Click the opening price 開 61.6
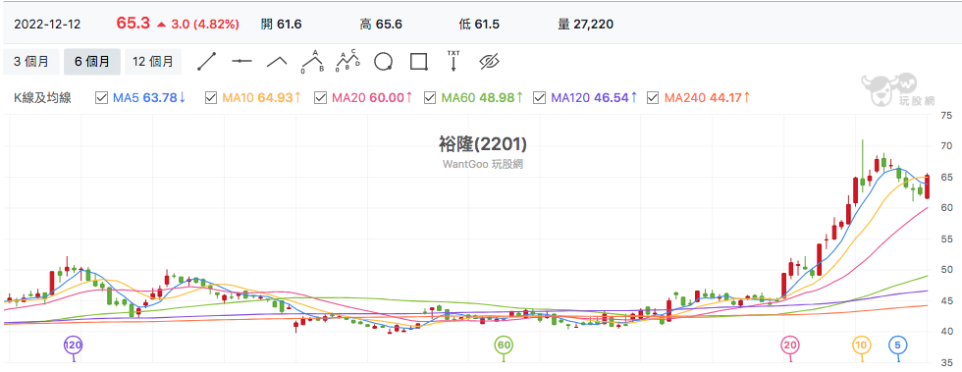The image size is (962, 372). tap(281, 25)
